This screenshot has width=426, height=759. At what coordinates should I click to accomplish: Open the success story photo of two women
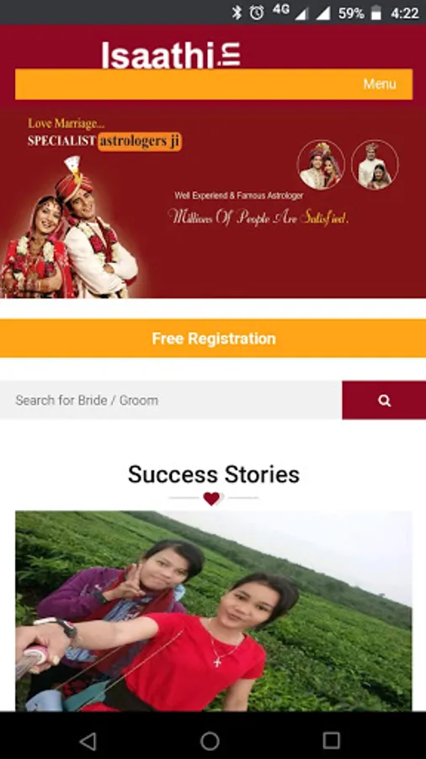pos(214,611)
